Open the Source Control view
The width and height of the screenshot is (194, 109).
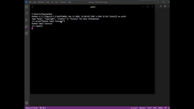pyautogui.click(x=26, y=20)
